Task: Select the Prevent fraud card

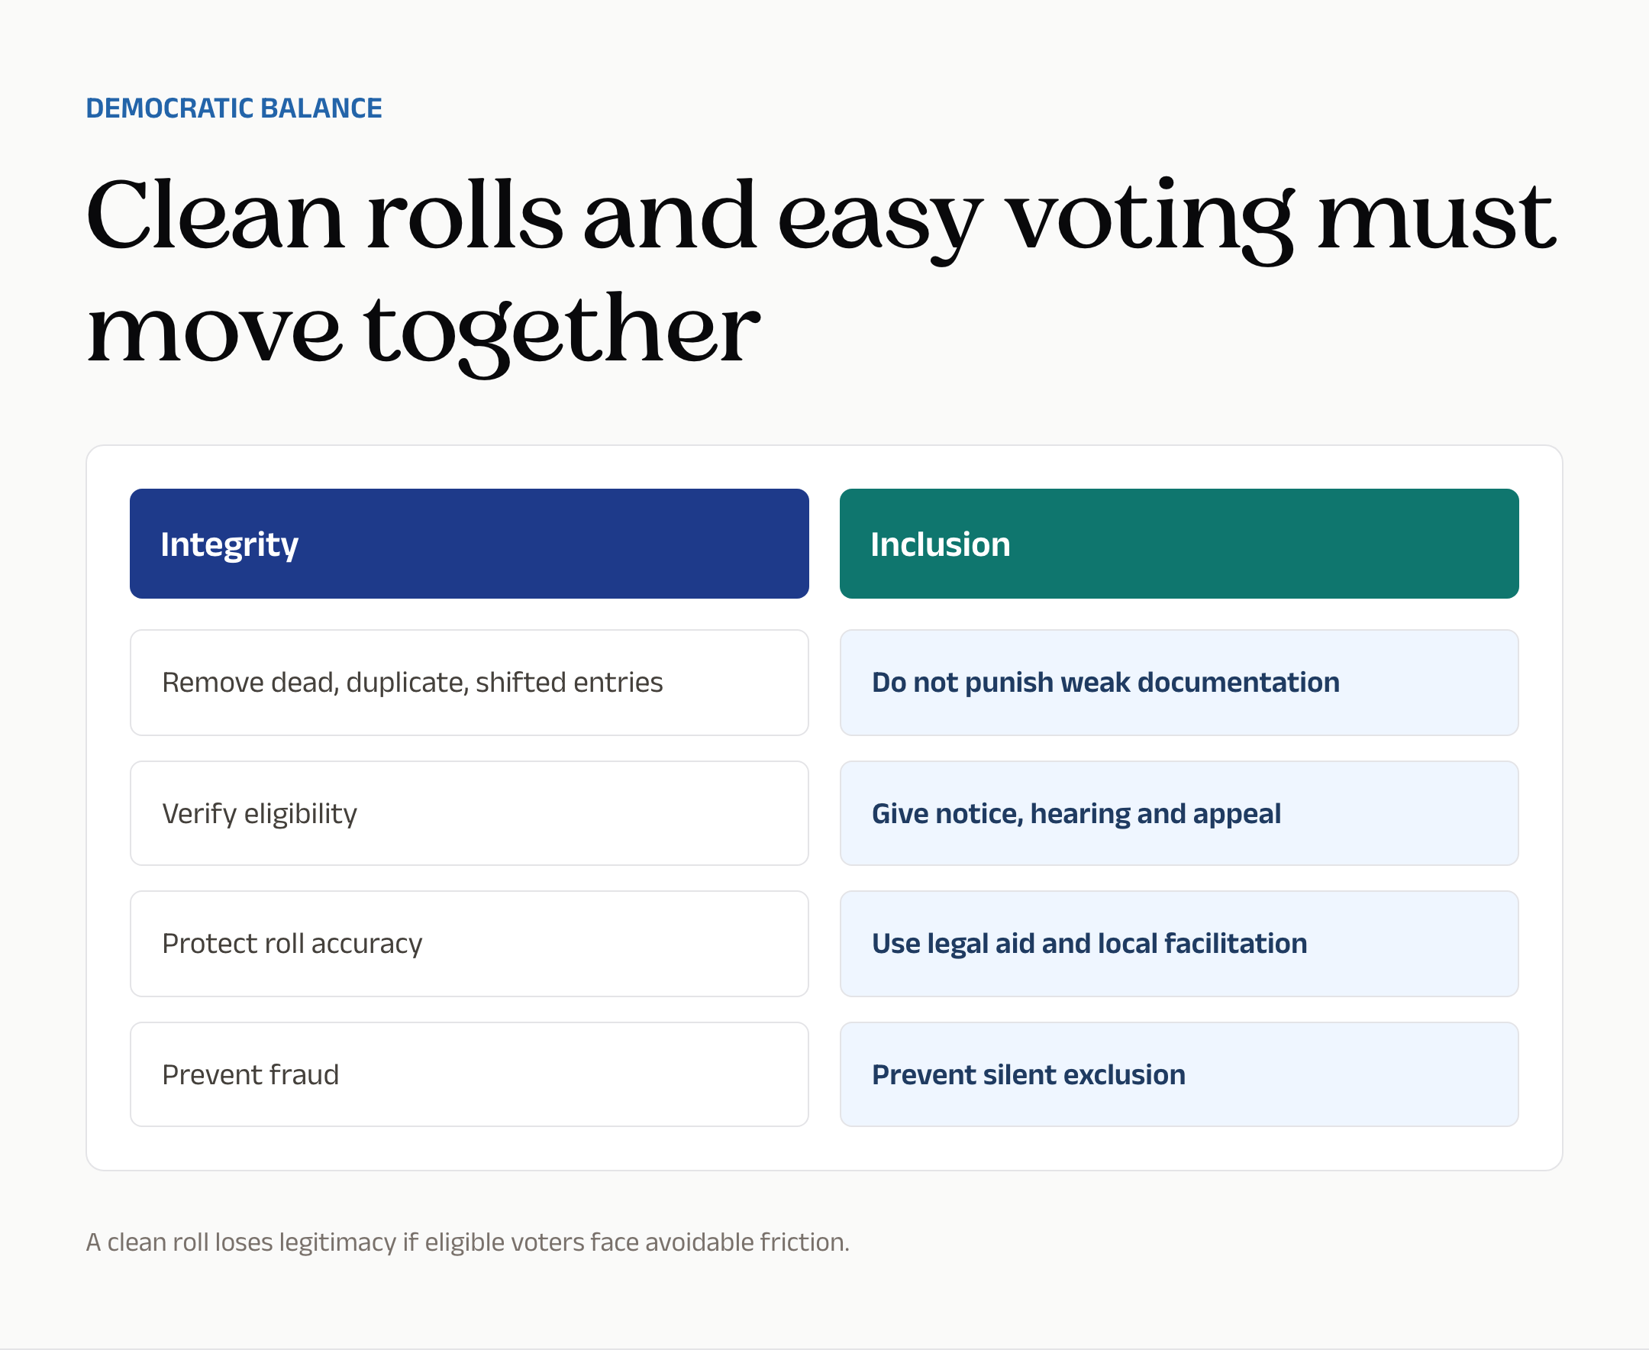Action: (x=469, y=1074)
